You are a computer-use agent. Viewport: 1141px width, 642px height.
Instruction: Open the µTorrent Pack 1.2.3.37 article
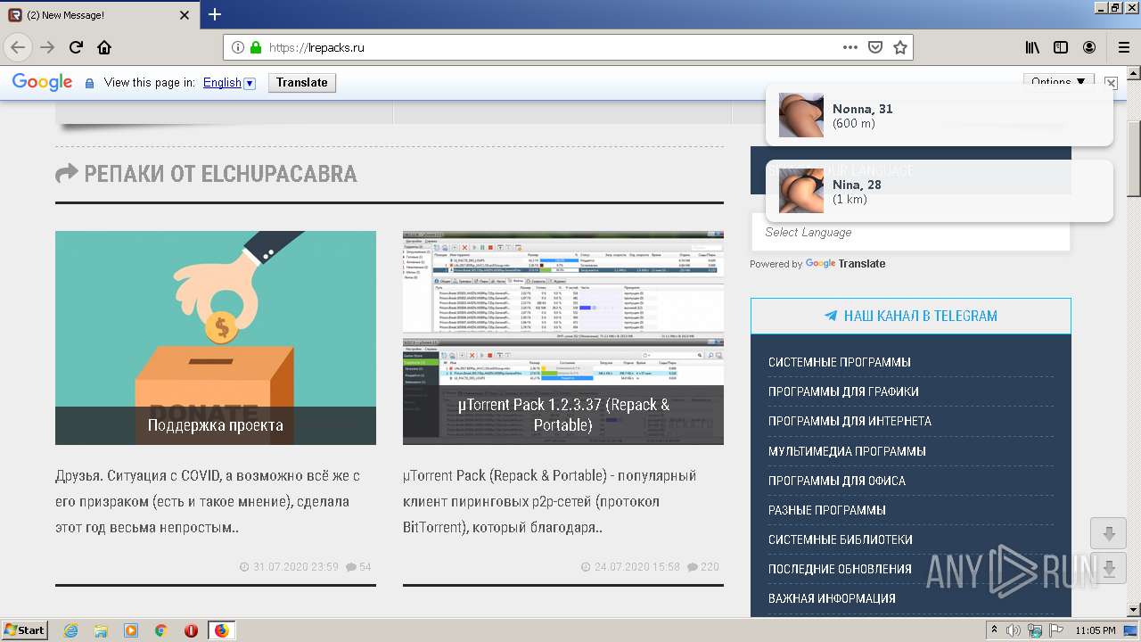coord(563,338)
